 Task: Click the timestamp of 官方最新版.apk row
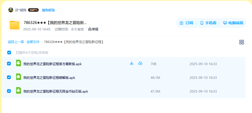click(x=203, y=64)
